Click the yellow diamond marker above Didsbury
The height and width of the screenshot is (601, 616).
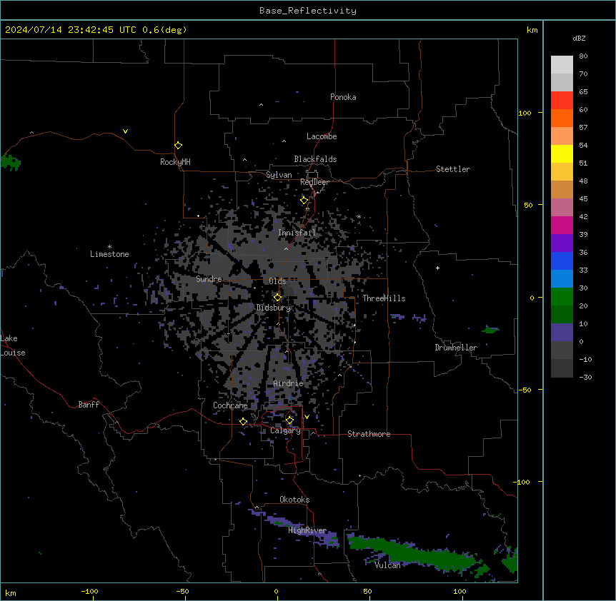278,298
